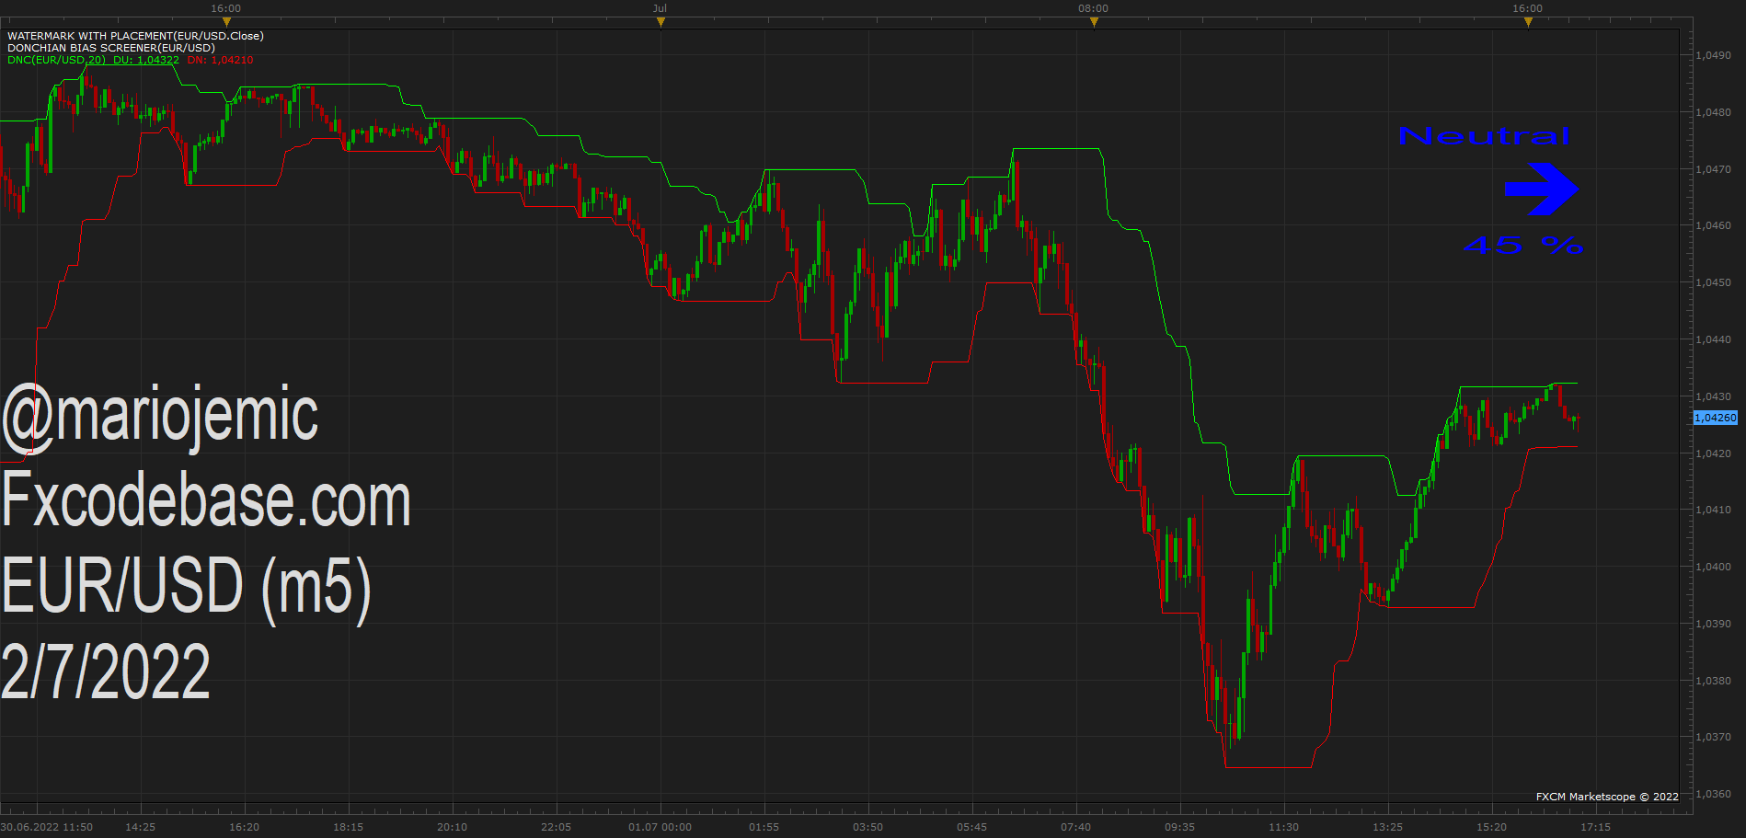Click the blue current price tag 1,04260
The width and height of the screenshot is (1746, 838).
[x=1716, y=418]
